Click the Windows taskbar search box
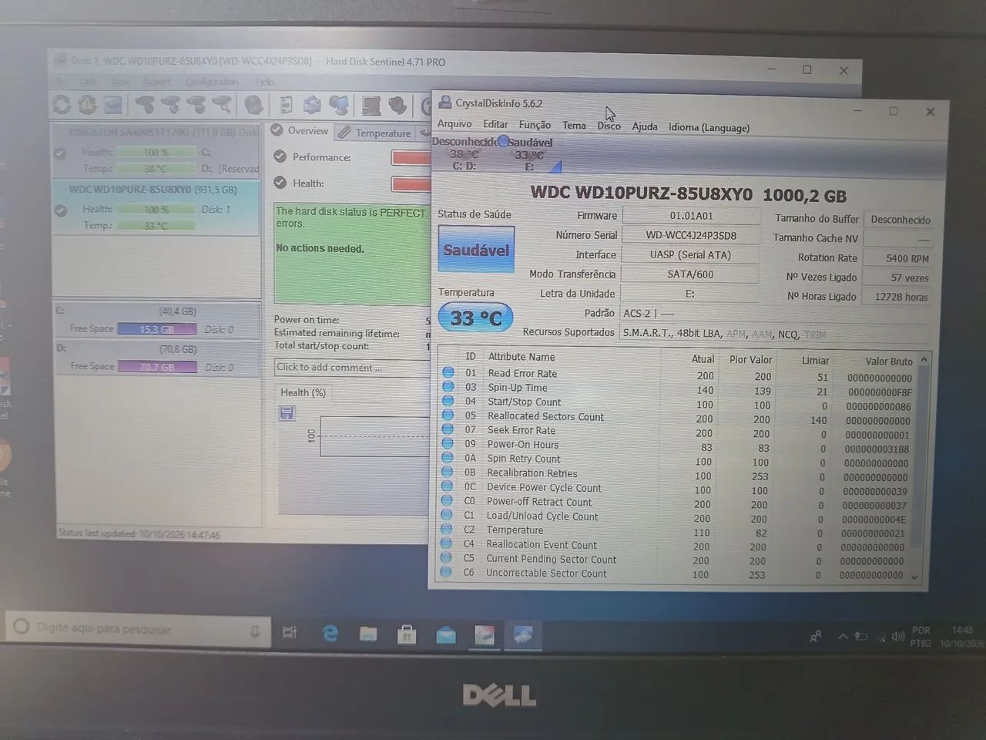This screenshot has height=740, width=986. tap(139, 629)
